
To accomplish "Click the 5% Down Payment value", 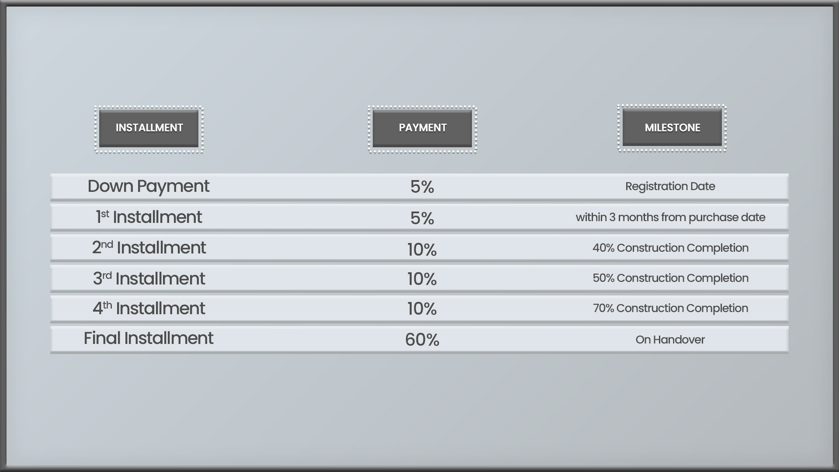I will tap(422, 187).
